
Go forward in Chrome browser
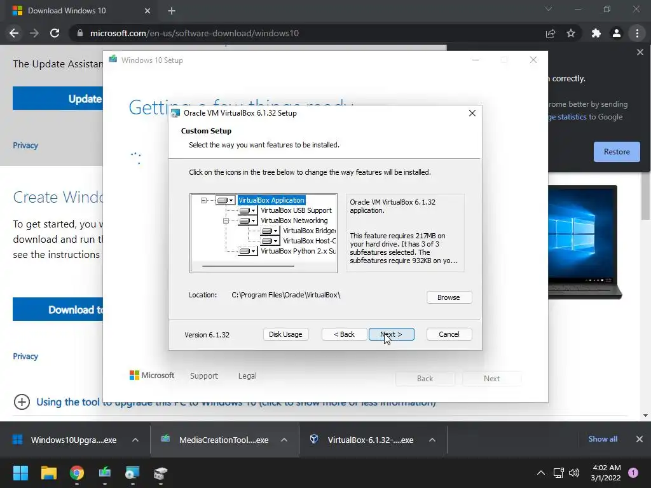pyautogui.click(x=34, y=33)
